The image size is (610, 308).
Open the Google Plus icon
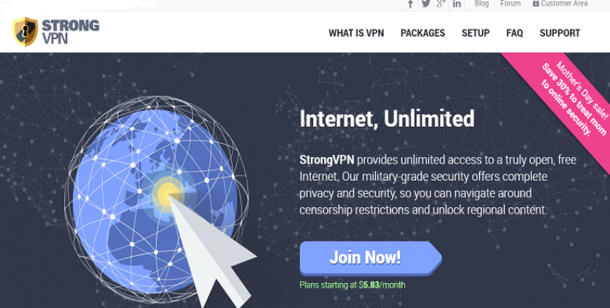click(x=441, y=4)
